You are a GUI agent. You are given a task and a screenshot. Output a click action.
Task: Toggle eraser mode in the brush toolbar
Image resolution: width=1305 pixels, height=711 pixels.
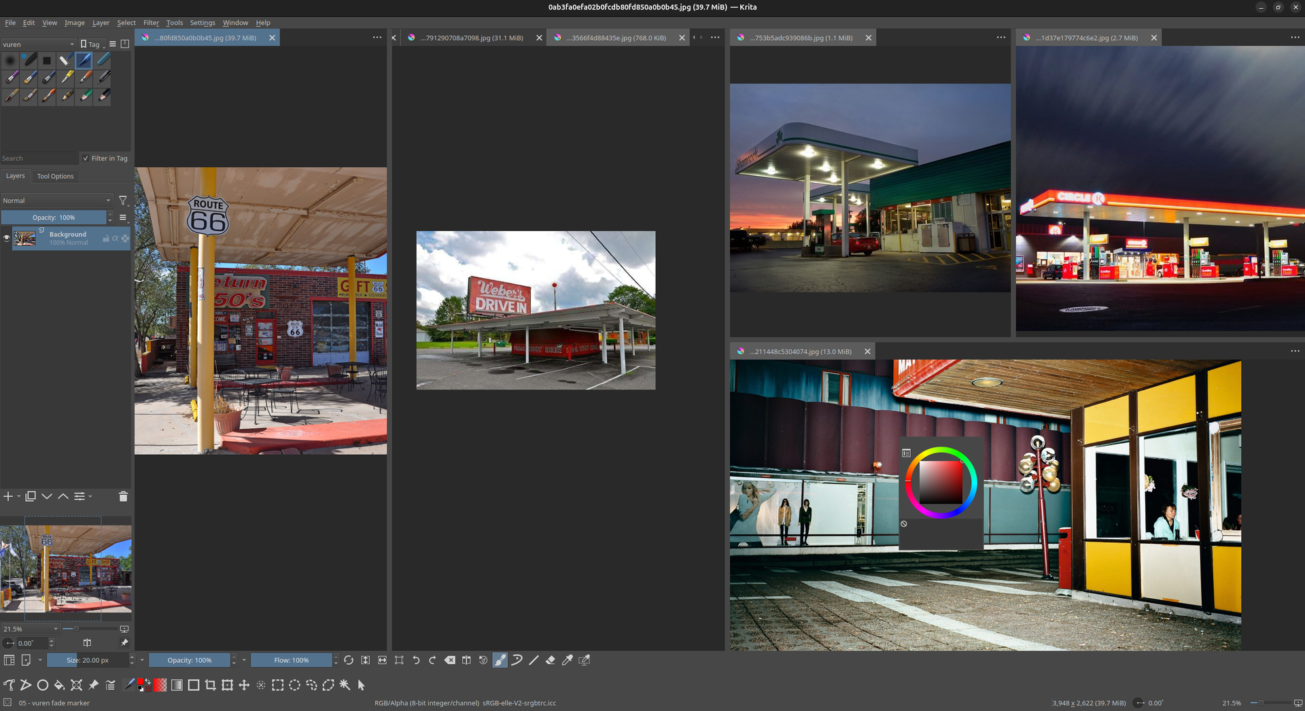tap(551, 660)
